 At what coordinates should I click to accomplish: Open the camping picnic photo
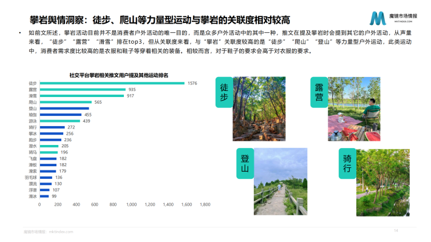354,109
